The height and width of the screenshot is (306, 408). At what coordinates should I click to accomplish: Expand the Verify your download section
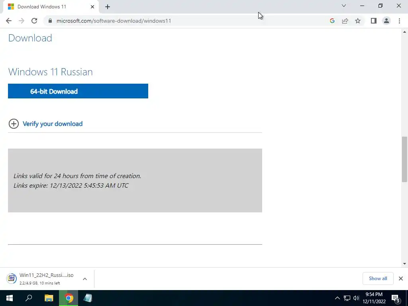53,124
